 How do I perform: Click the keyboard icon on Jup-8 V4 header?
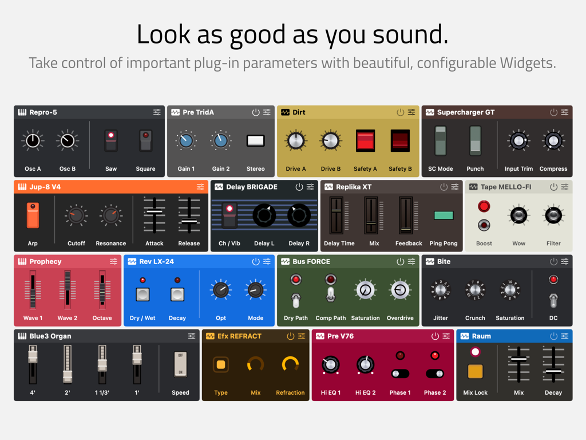click(21, 187)
